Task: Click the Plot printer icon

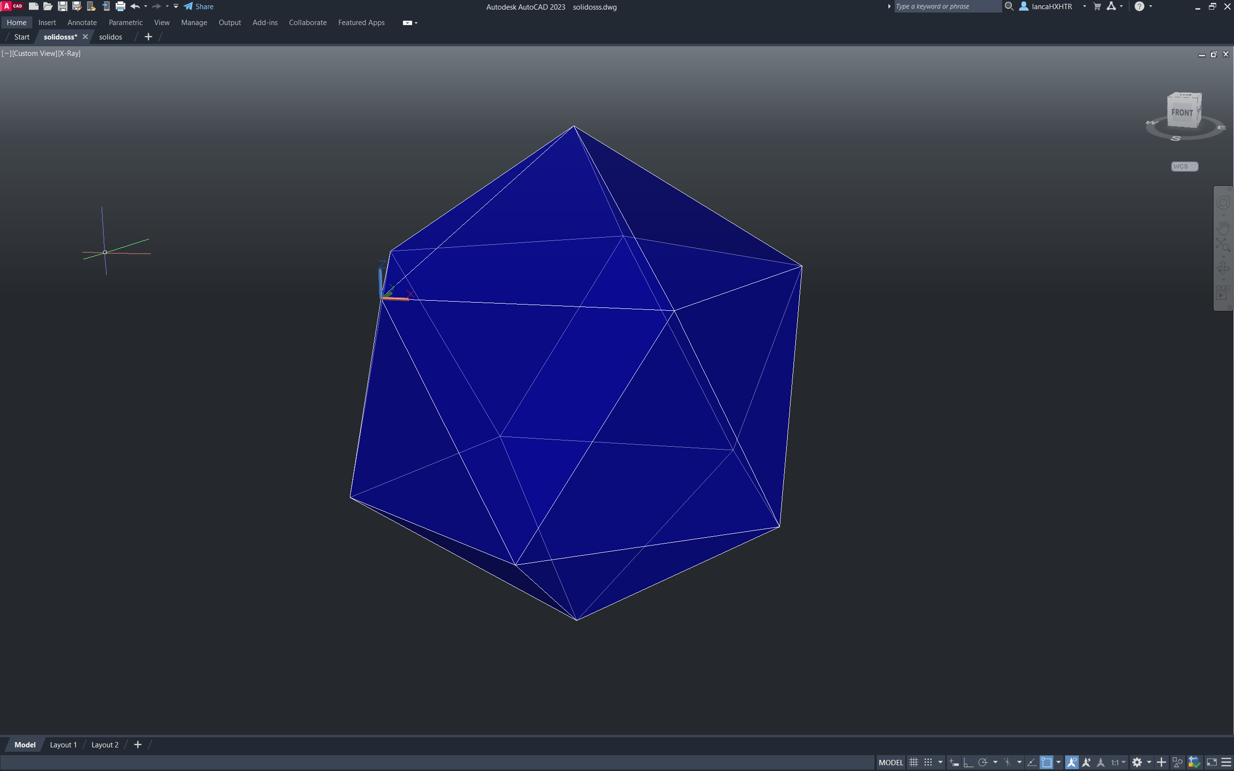Action: pyautogui.click(x=121, y=7)
